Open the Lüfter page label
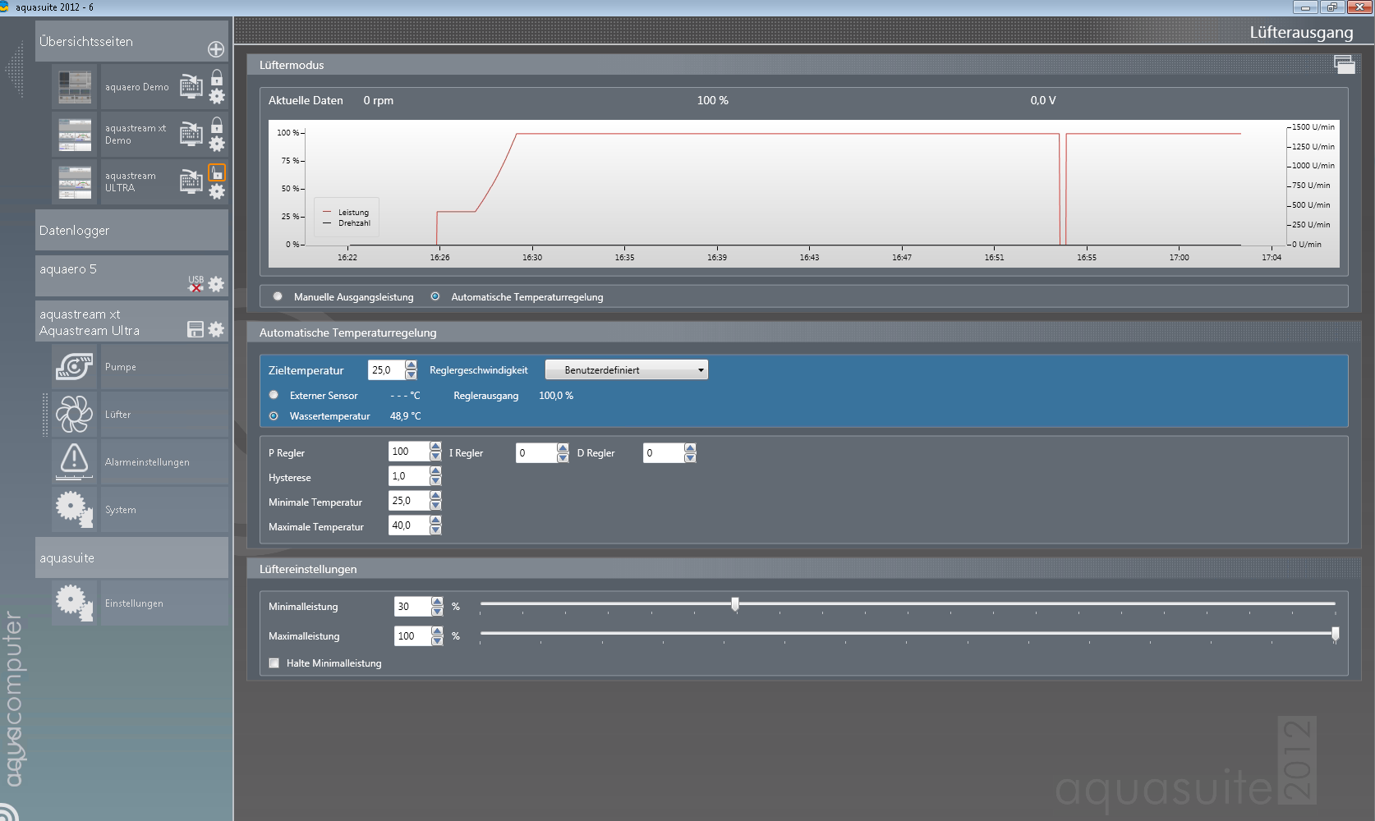This screenshot has height=821, width=1375. (x=118, y=415)
